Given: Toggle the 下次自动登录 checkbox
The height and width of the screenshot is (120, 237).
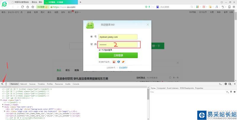Looking at the screenshot, I should [100, 50].
